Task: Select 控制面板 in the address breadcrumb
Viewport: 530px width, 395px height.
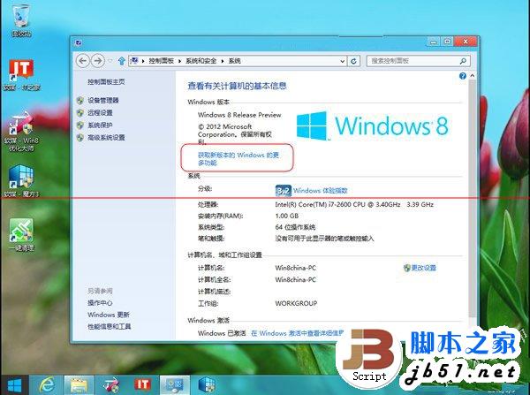Action: tap(162, 61)
